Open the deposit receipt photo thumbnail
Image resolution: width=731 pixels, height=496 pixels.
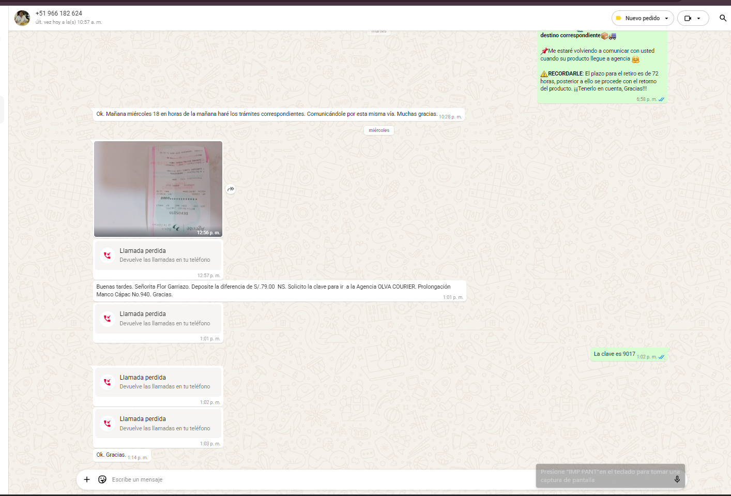coord(158,189)
